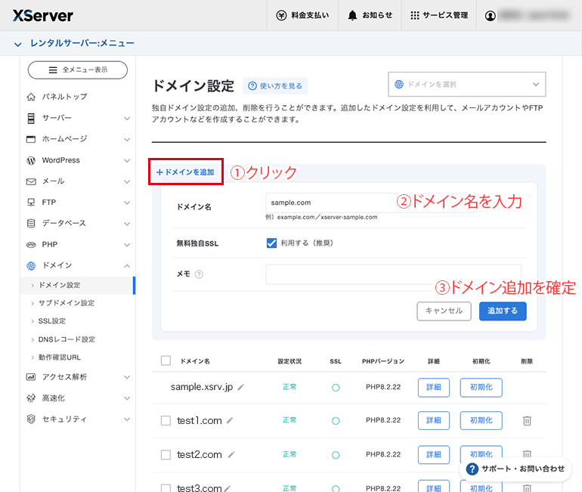Open the 料金支払い yen payment icon

tap(281, 15)
